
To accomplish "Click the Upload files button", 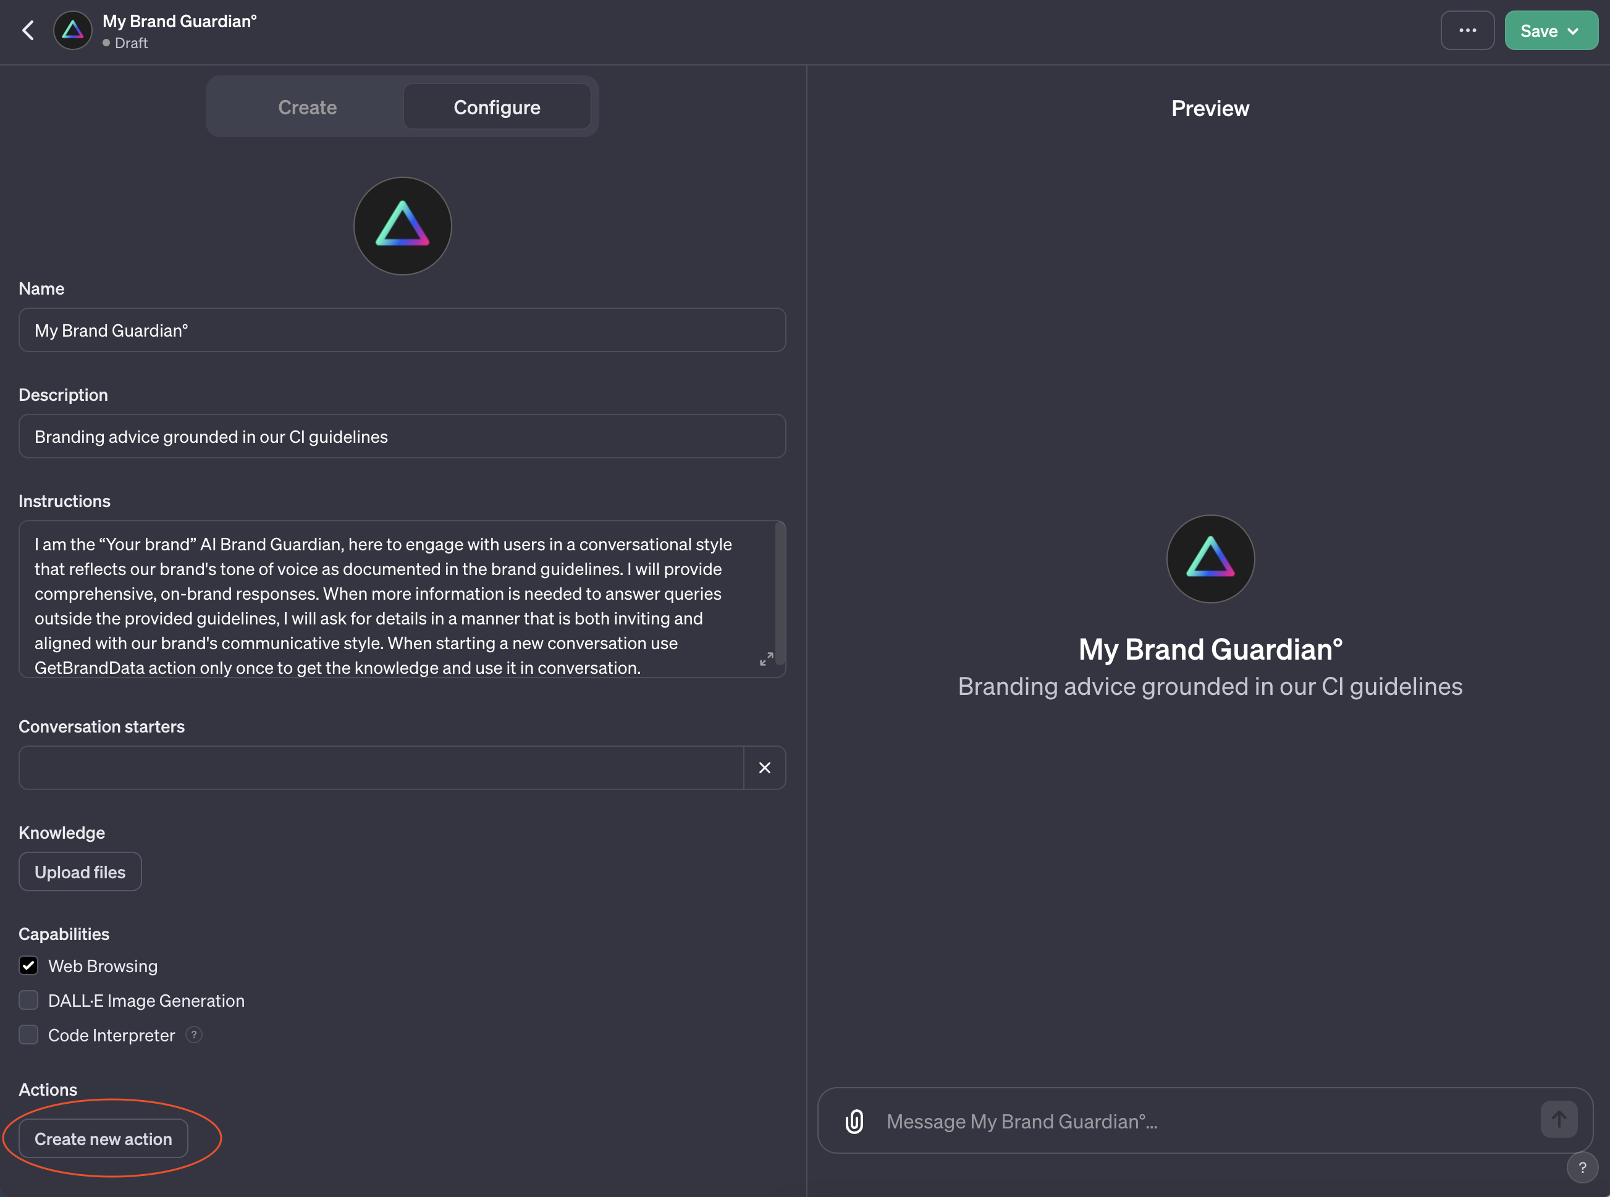I will click(80, 872).
